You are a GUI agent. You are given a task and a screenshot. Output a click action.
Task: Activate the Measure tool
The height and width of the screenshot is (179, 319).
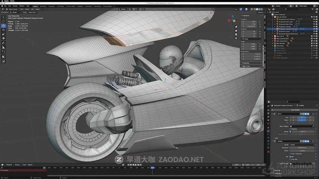point(3,47)
